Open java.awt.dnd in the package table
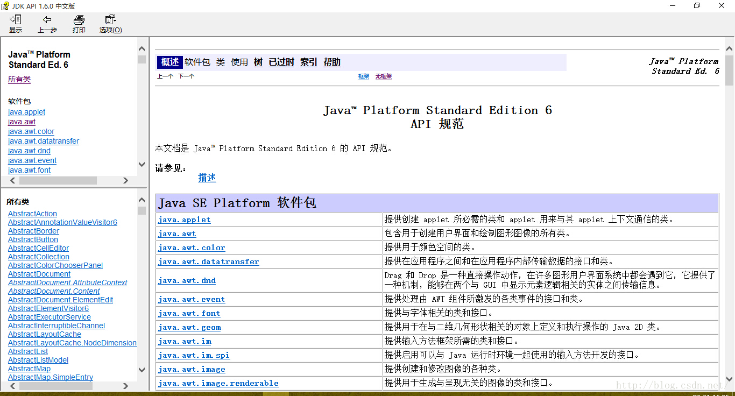Viewport: 735px width, 396px height. click(x=187, y=280)
